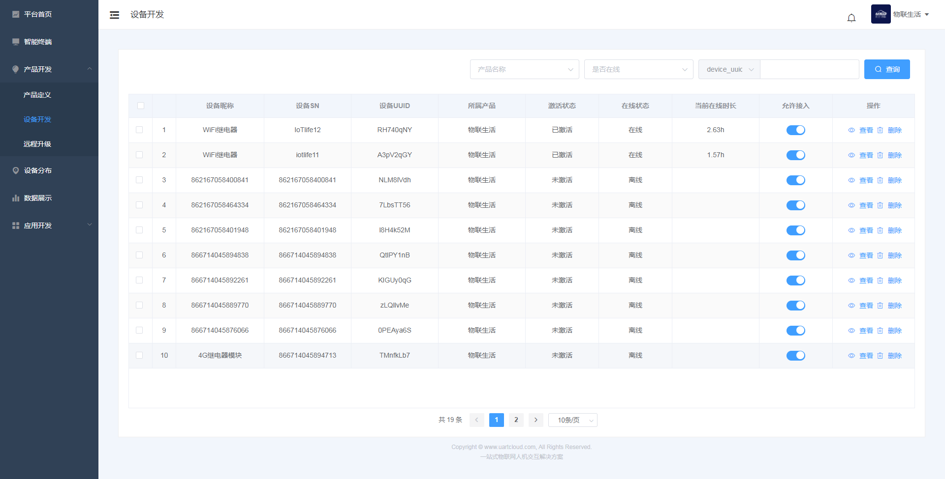Open 产品定义 submenu item

[x=49, y=95]
